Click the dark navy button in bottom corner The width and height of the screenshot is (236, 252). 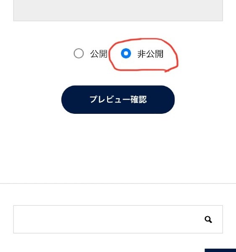click(220, 250)
